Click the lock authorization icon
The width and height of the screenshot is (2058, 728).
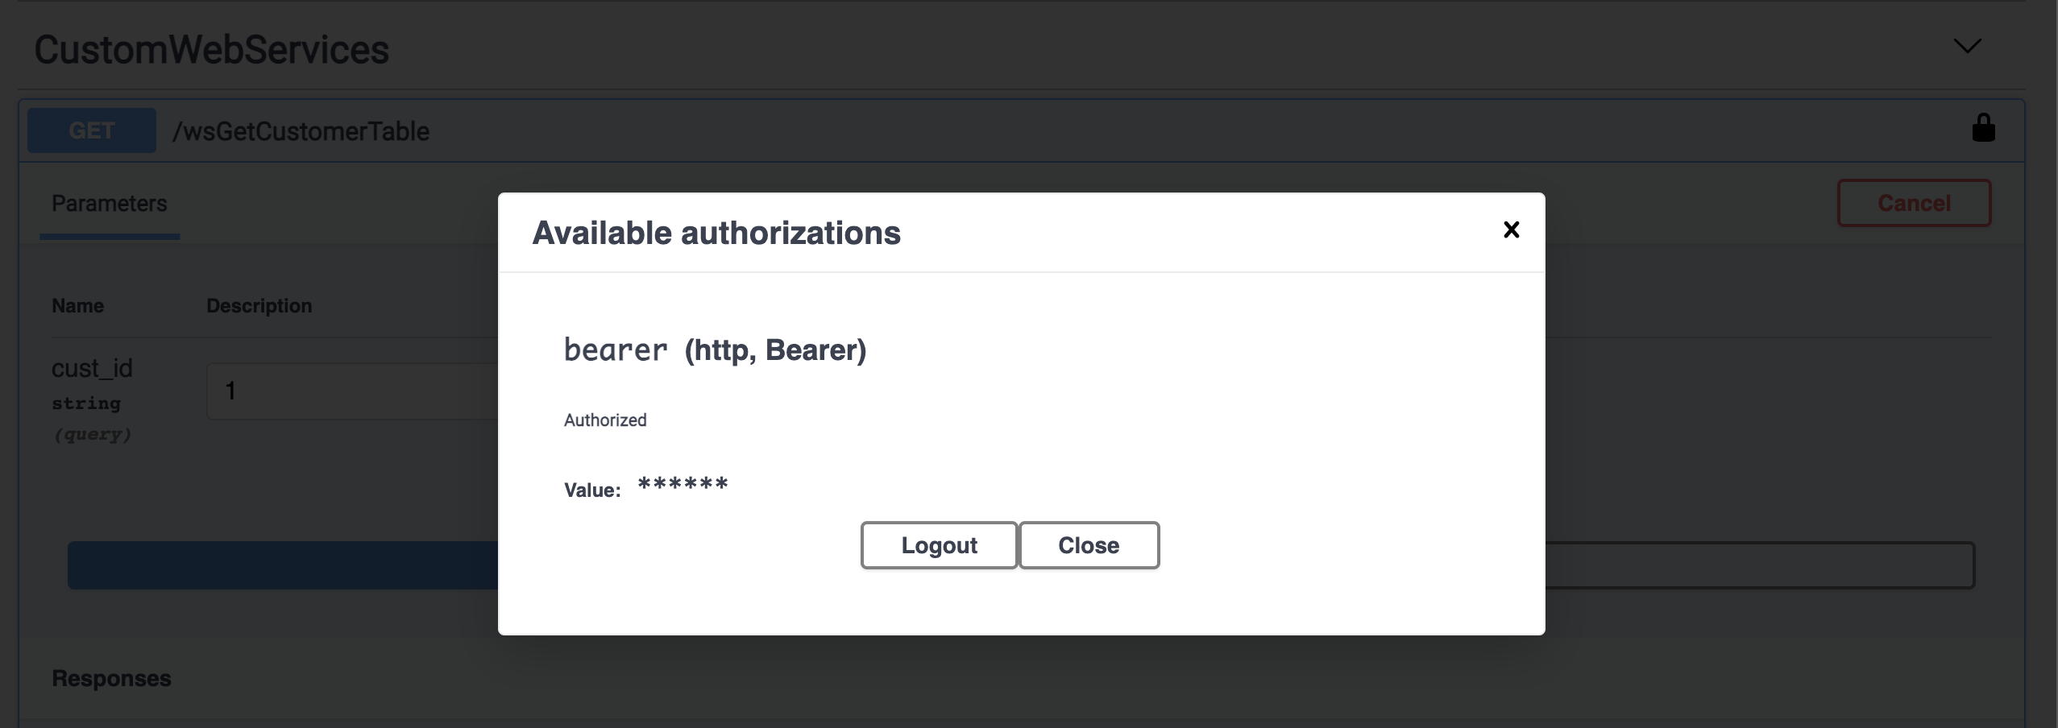point(1984,127)
